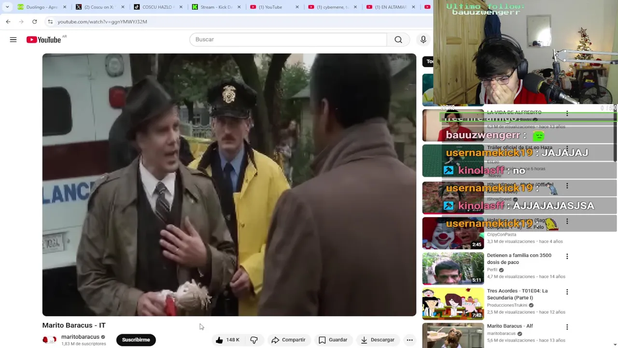This screenshot has width=618, height=348.
Task: Open maritobaracus channel avatar
Action: 49,340
